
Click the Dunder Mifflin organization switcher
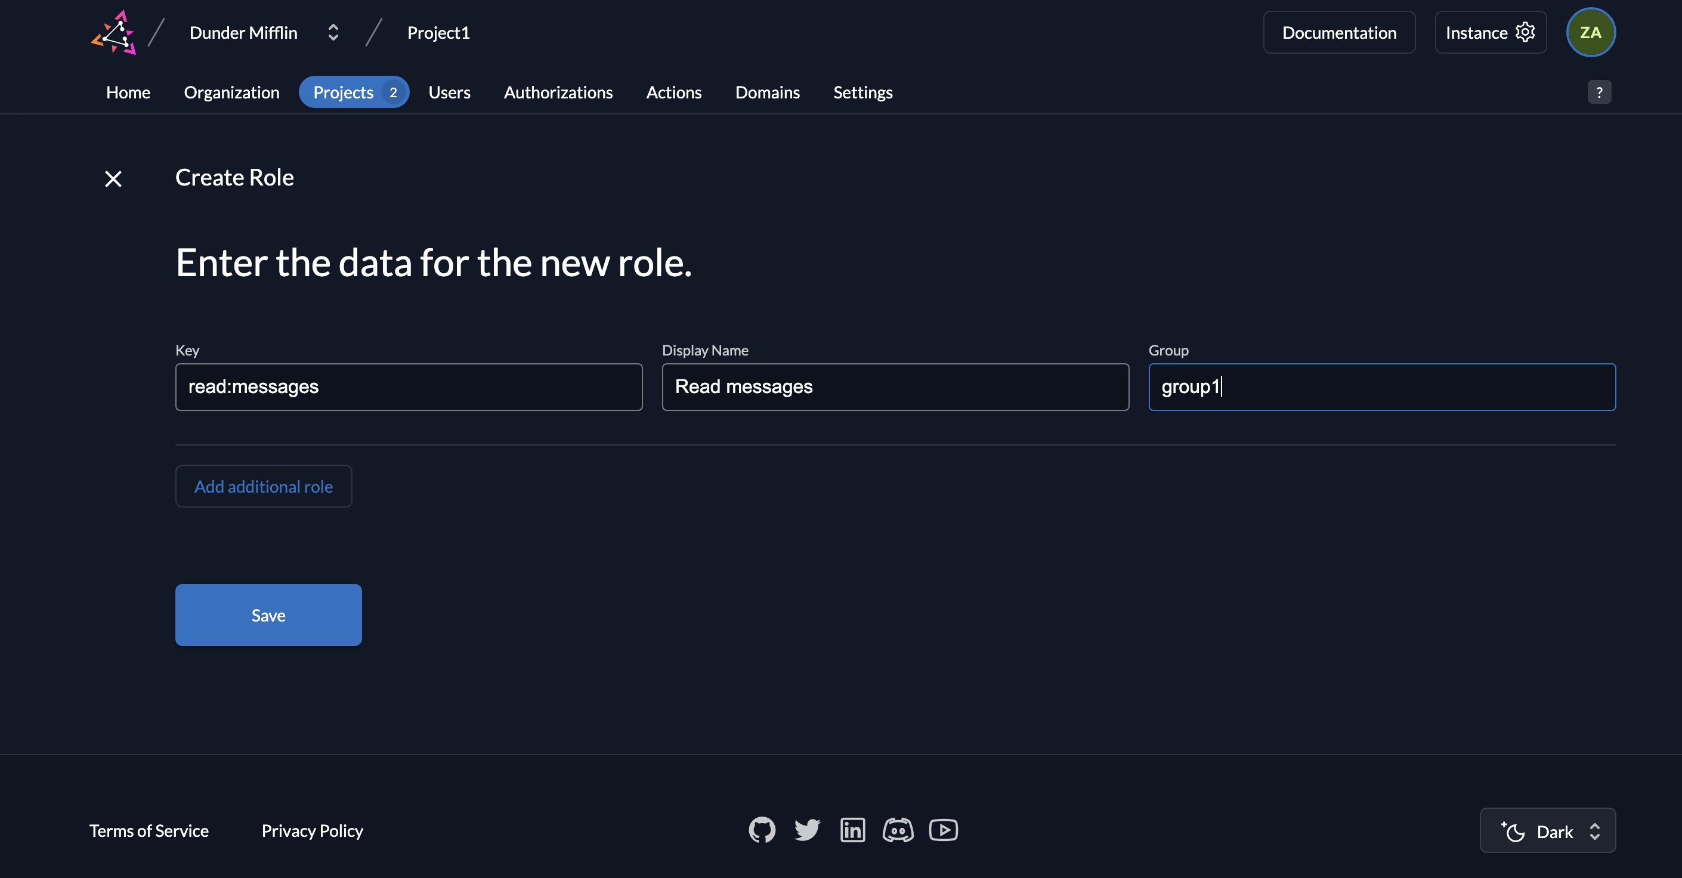coord(264,31)
